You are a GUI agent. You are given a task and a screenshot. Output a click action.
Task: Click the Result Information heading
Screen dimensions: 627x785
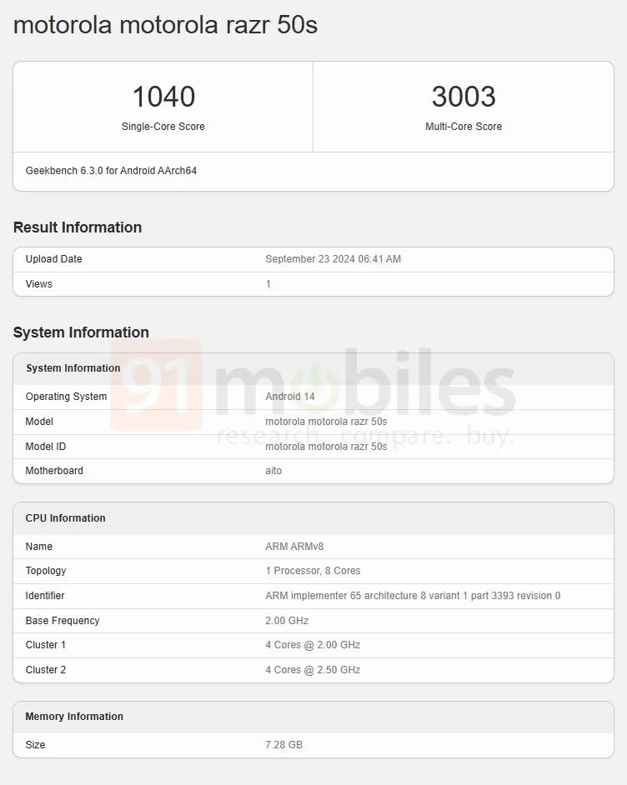(78, 227)
